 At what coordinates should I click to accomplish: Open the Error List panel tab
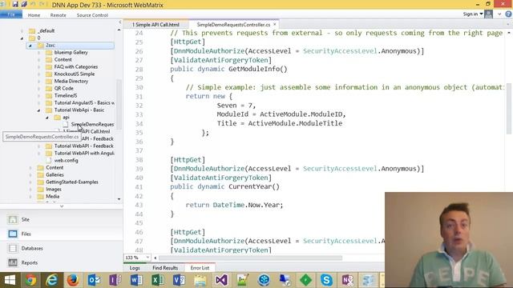200,268
